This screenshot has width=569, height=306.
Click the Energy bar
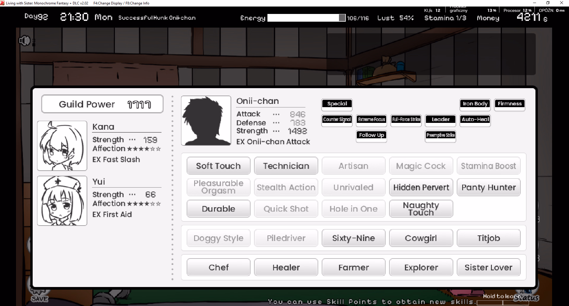point(306,18)
